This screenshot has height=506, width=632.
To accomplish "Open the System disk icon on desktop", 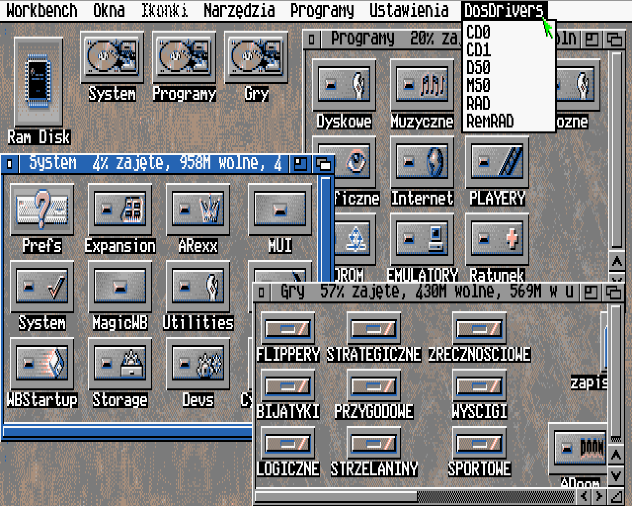I will [x=112, y=57].
